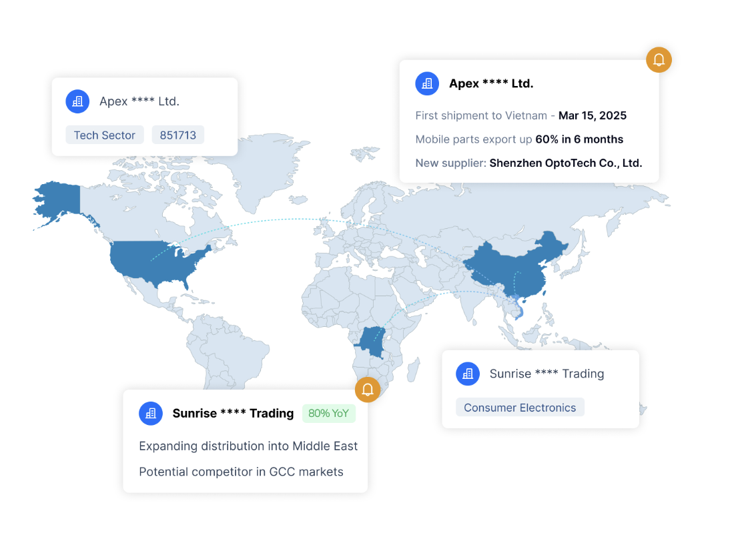Image resolution: width=730 pixels, height=559 pixels.
Task: Click the green 80% YoY badge
Action: click(x=328, y=414)
